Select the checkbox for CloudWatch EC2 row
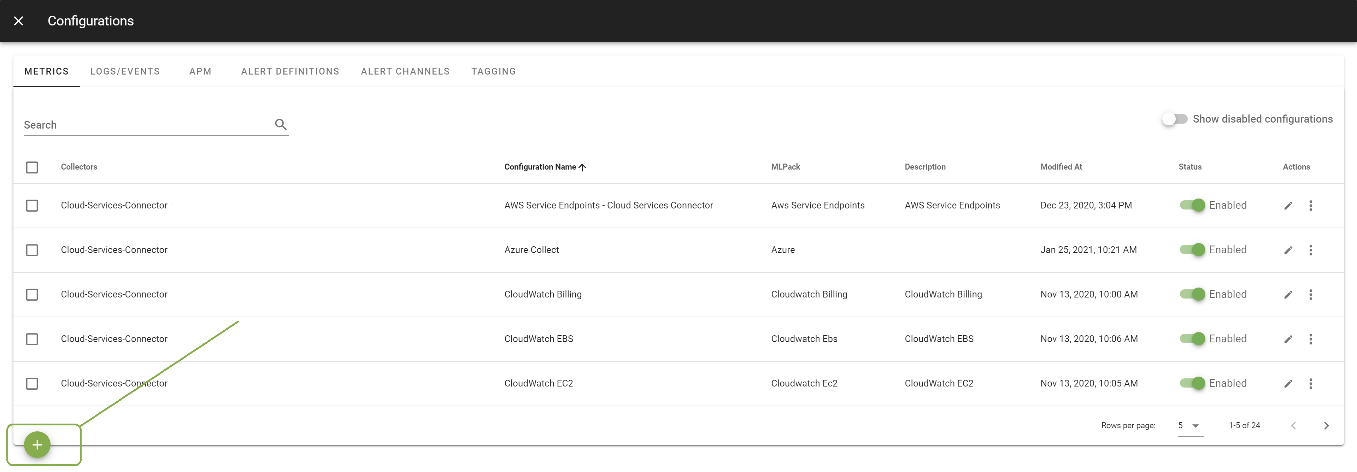This screenshot has width=1357, height=472. tap(32, 383)
